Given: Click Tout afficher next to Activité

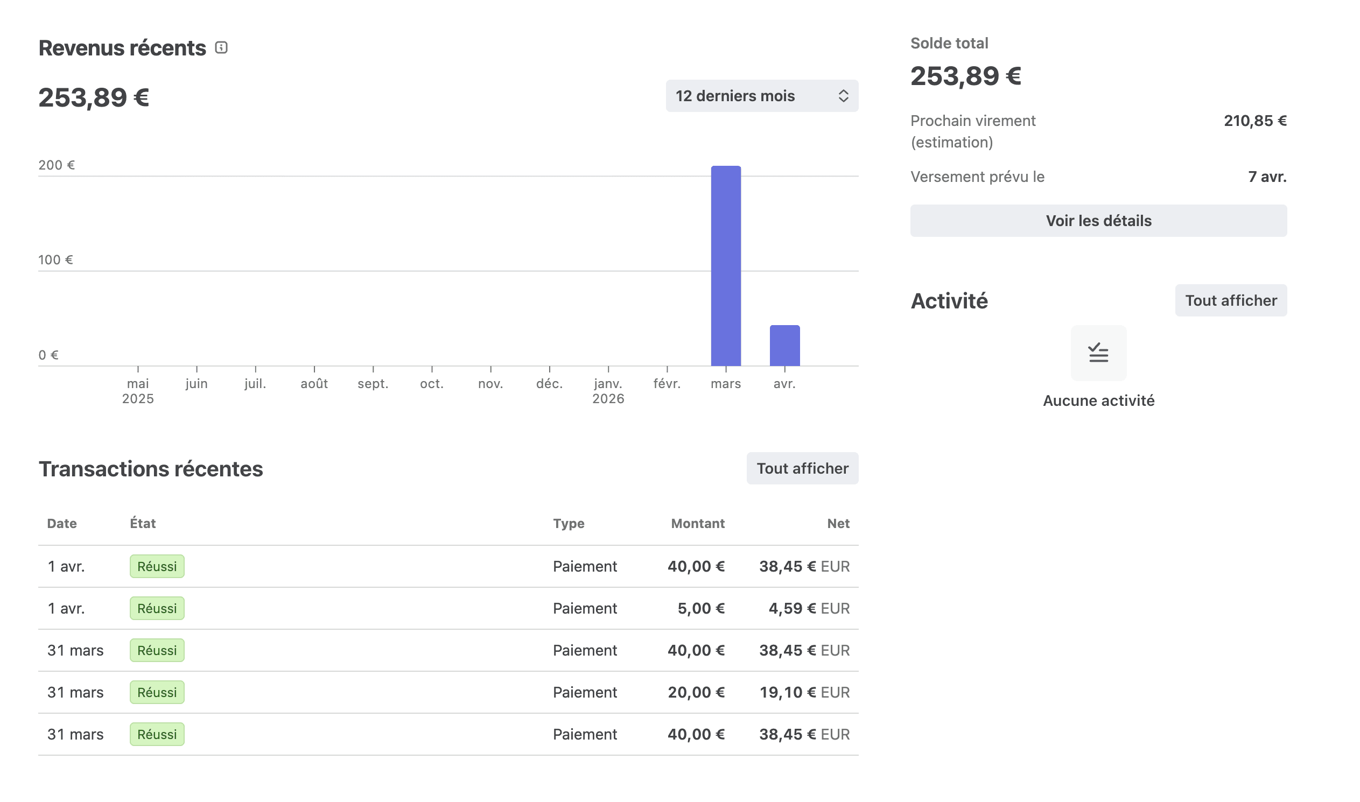Looking at the screenshot, I should [x=1230, y=300].
